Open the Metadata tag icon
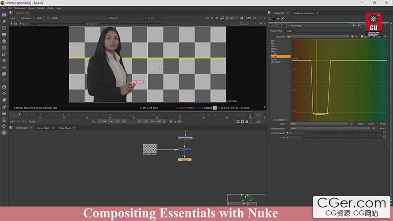 tap(4, 100)
